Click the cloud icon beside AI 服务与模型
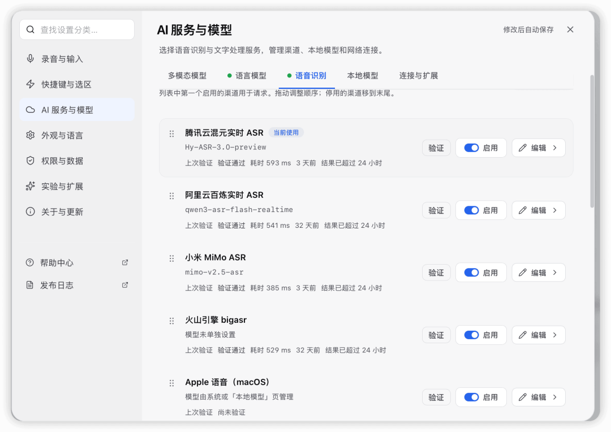The height and width of the screenshot is (432, 611). pos(31,110)
